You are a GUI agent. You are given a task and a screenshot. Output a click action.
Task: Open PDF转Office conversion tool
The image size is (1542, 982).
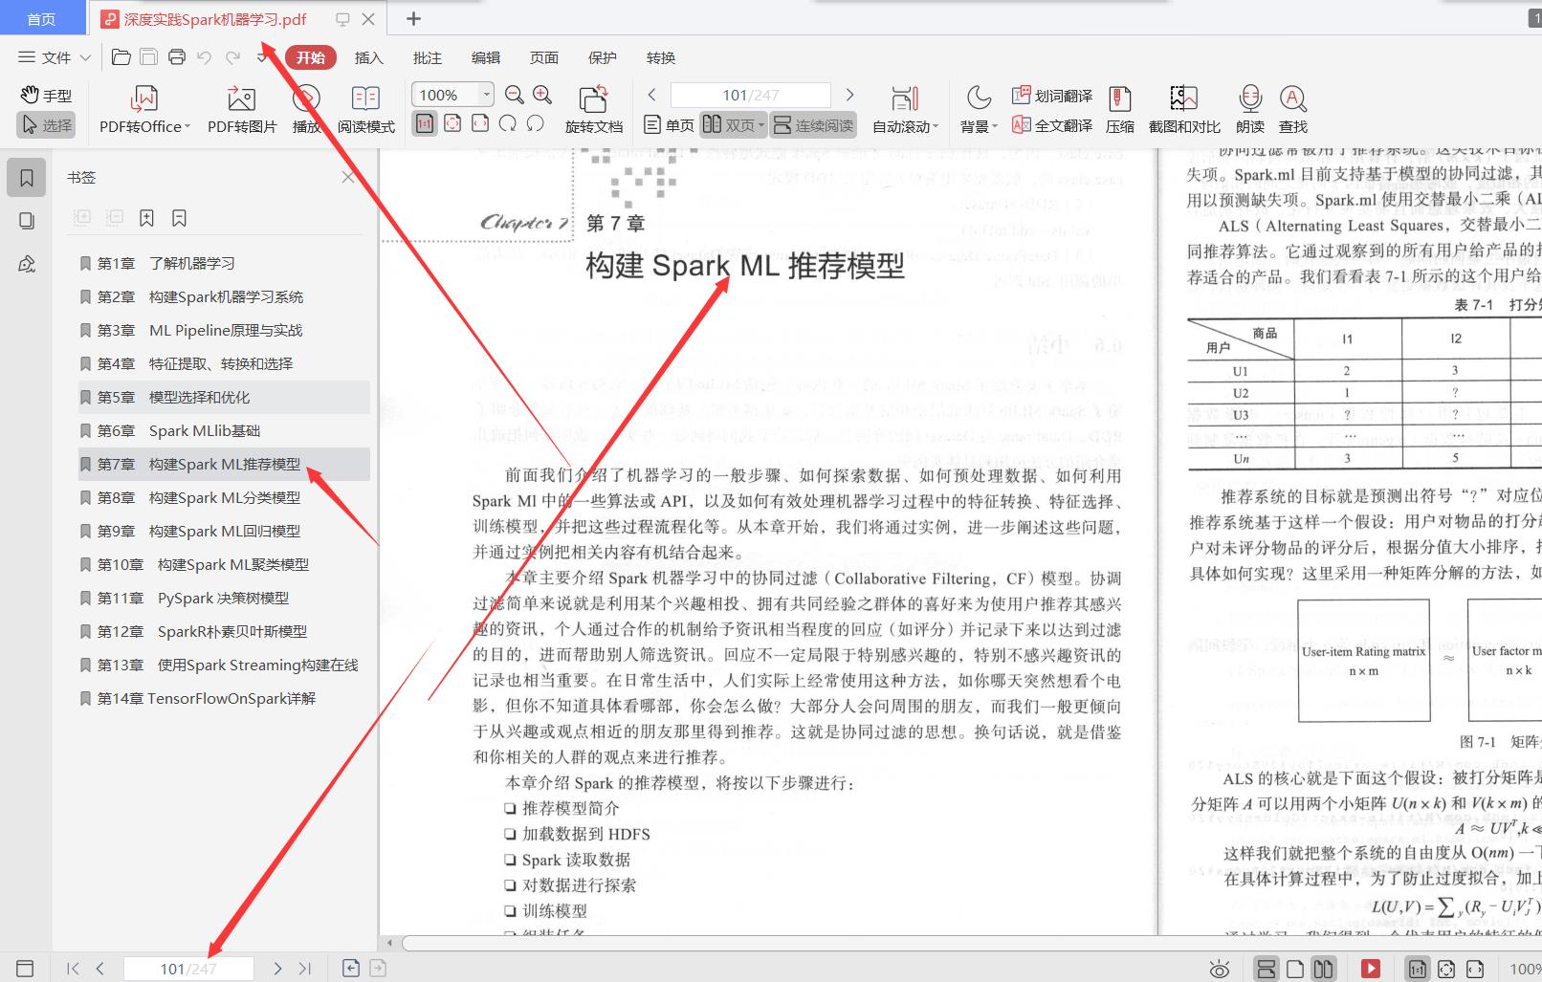tap(144, 111)
